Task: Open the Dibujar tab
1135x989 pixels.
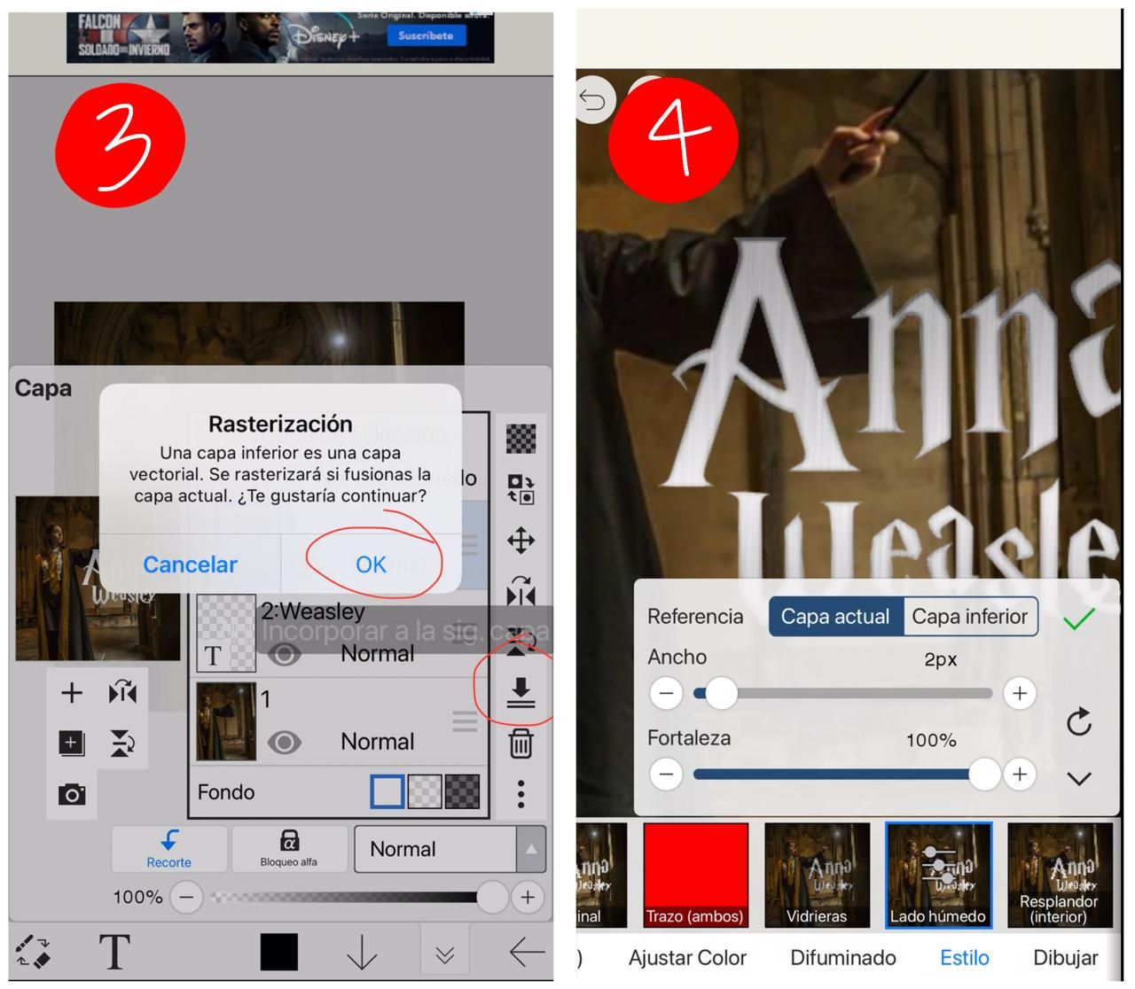Action: coord(1066,958)
